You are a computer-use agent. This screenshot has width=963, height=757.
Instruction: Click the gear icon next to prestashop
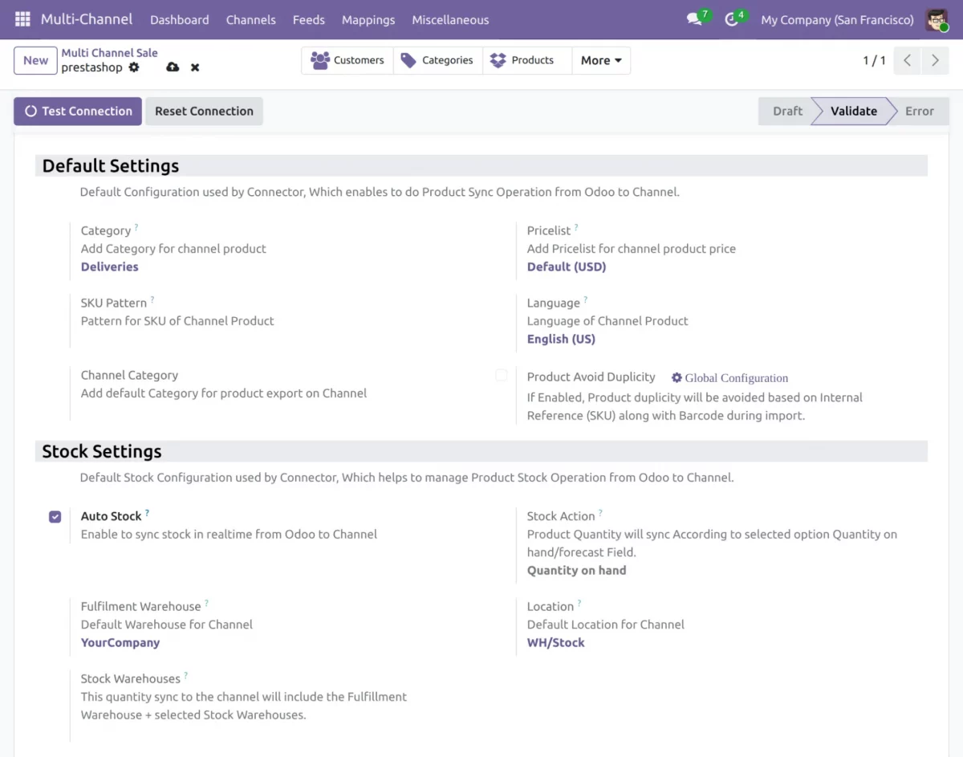134,67
